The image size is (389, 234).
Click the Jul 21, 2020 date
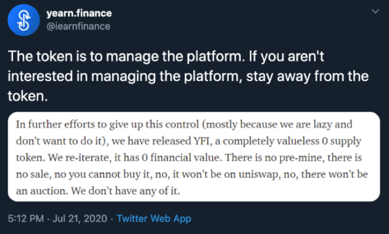(78, 218)
